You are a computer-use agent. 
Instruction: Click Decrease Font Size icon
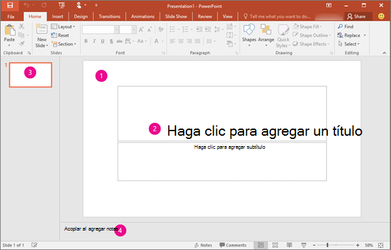(x=149, y=30)
